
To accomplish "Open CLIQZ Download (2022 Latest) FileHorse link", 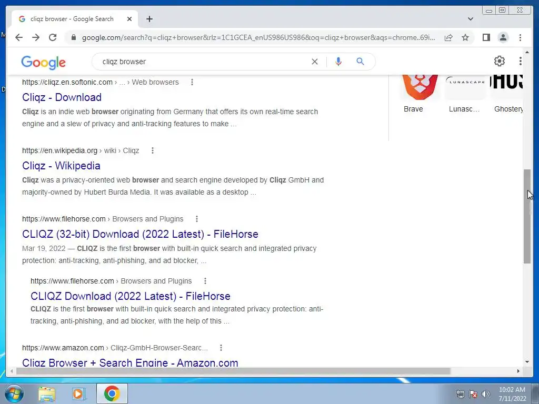I will click(x=131, y=296).
